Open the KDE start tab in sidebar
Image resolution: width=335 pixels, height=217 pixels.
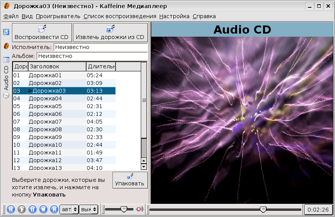tap(6, 32)
